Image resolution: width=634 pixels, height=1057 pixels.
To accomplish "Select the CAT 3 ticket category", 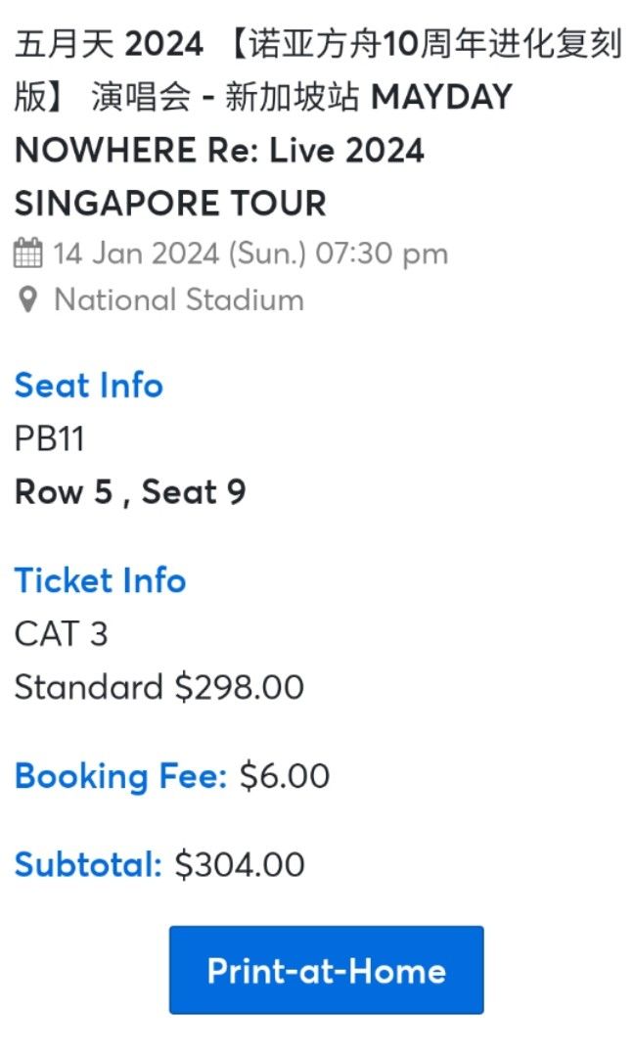I will (x=62, y=634).
